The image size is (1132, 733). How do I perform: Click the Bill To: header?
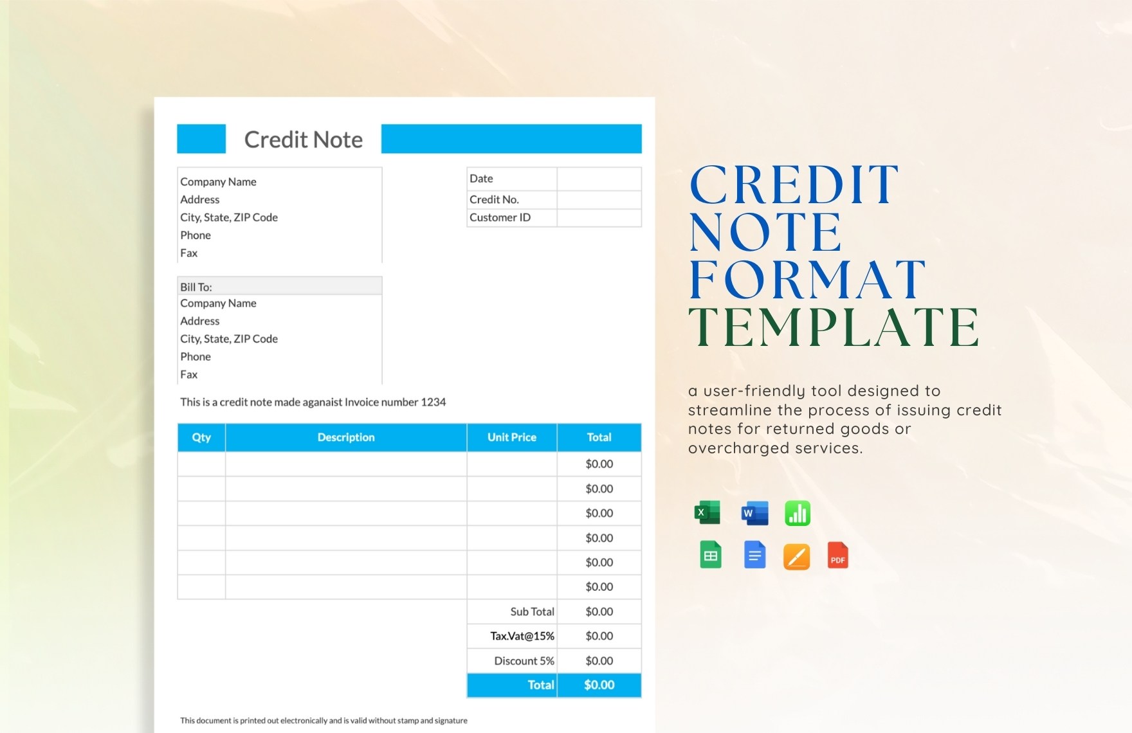[x=280, y=286]
